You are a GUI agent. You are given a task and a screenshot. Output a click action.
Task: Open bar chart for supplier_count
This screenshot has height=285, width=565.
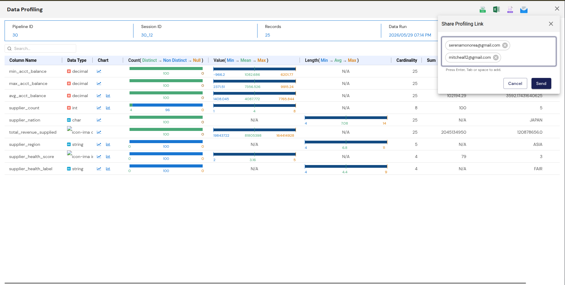[x=108, y=108]
